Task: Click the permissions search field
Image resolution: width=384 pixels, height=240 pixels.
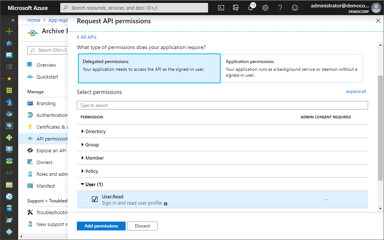Action: coord(222,105)
